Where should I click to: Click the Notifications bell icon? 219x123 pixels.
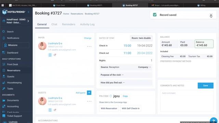4,38
